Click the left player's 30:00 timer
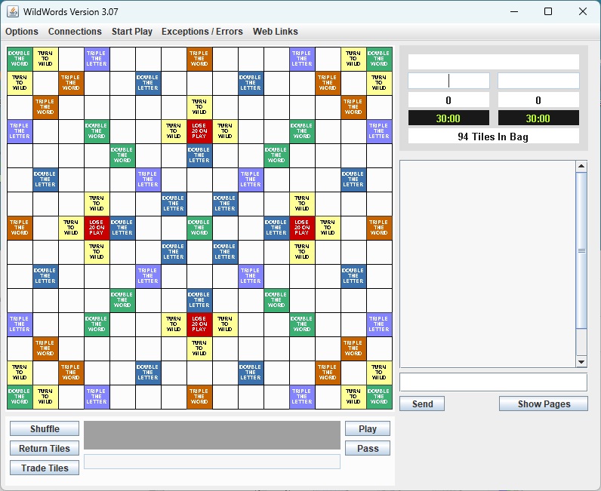This screenshot has width=601, height=491. pyautogui.click(x=448, y=118)
